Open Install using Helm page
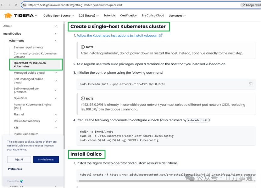This screenshot has width=261, height=188. click(26, 134)
